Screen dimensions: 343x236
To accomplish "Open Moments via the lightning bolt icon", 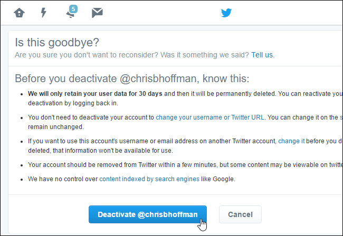I will (44, 13).
